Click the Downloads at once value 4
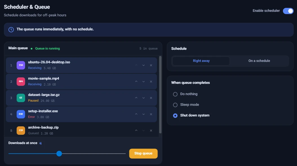 pos(40,143)
